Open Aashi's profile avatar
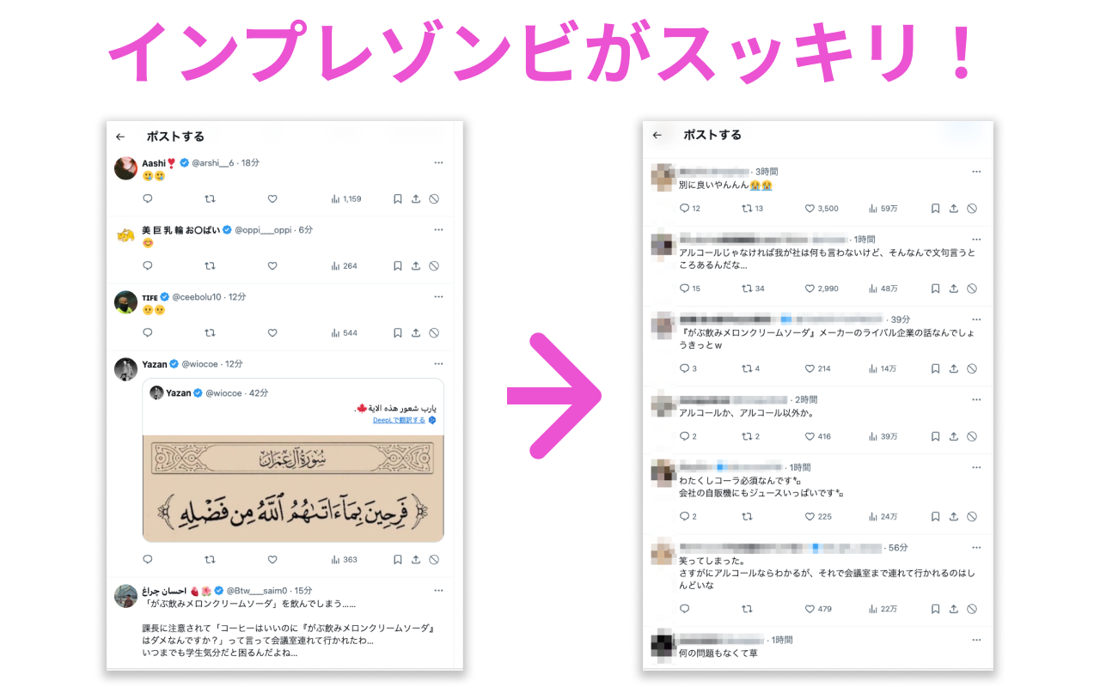Viewport: 1100px width, 687px height. pyautogui.click(x=126, y=168)
